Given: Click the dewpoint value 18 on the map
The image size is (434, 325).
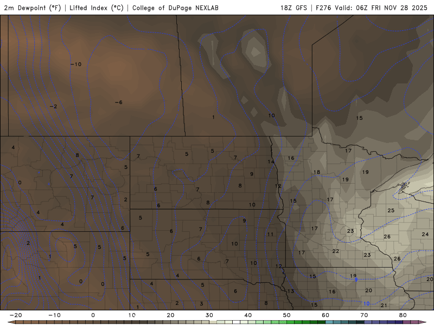Looking at the screenshot, I should [x=317, y=172].
